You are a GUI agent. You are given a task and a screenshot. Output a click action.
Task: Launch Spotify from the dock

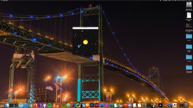[x=49, y=105]
